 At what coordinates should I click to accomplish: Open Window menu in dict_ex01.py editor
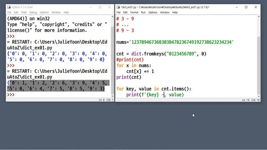tap(165, 12)
